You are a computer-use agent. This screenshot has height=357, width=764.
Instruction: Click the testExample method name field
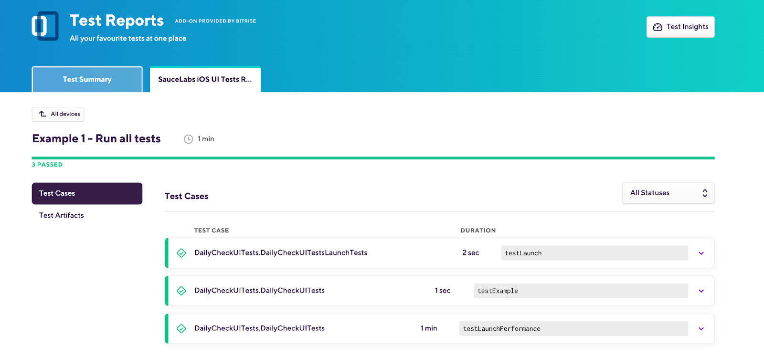[581, 291]
